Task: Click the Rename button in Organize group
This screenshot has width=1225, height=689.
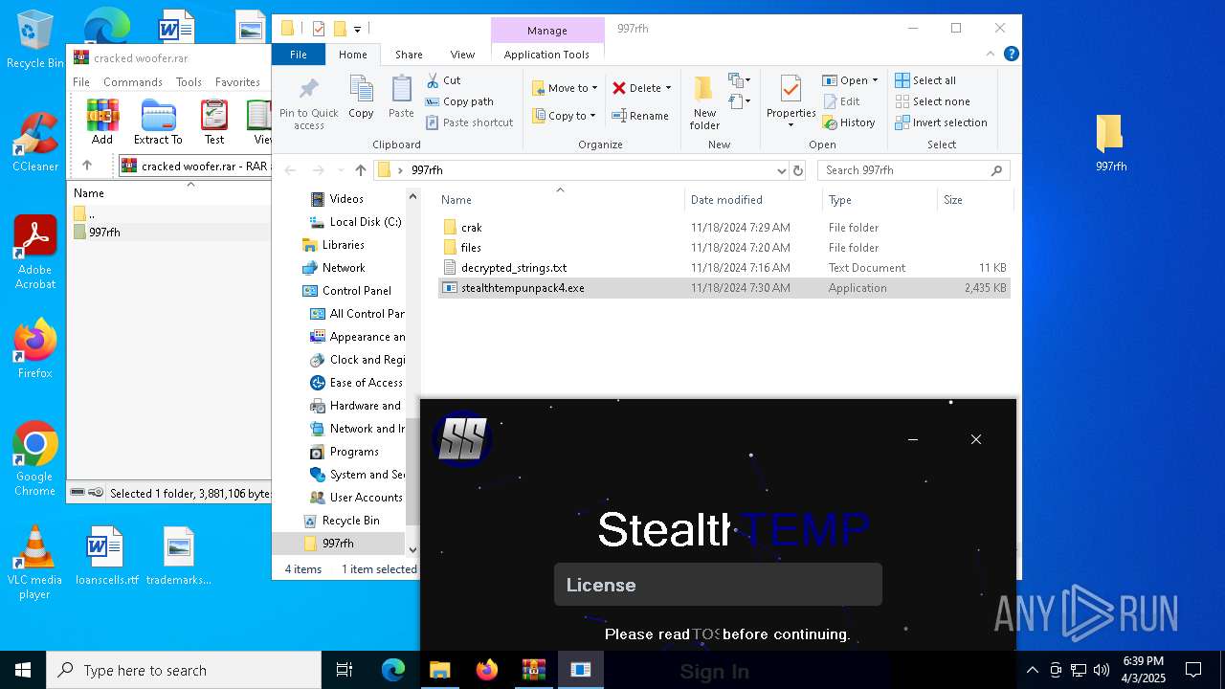Action: tap(640, 116)
